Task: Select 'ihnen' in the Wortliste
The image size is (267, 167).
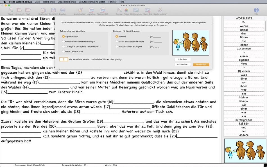Action: click(244, 86)
